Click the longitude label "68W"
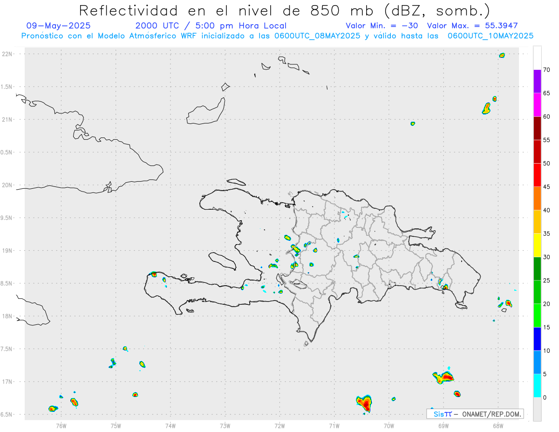The height and width of the screenshot is (432, 559). pos(498,425)
